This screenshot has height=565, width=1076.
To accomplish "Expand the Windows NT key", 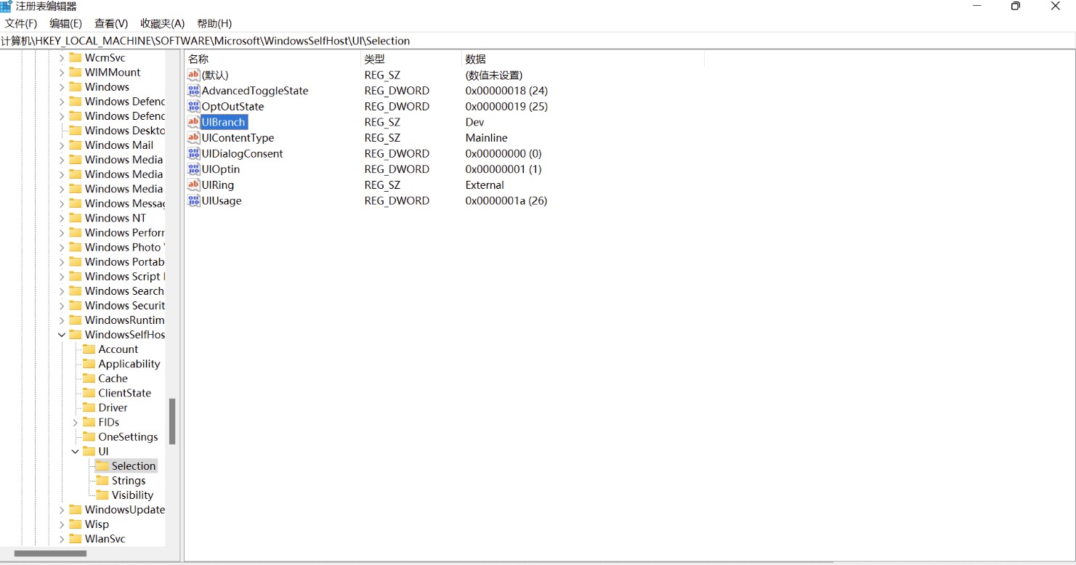I will [x=62, y=218].
